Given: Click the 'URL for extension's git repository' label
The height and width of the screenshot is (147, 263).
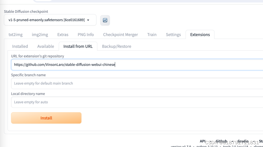Looking at the screenshot, I should pyautogui.click(x=37, y=56).
